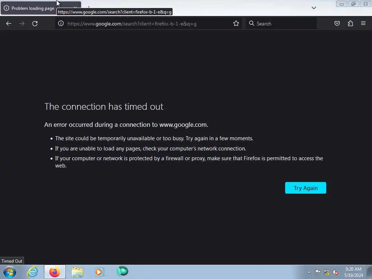Open the Windows Start menu orb

(x=10, y=272)
